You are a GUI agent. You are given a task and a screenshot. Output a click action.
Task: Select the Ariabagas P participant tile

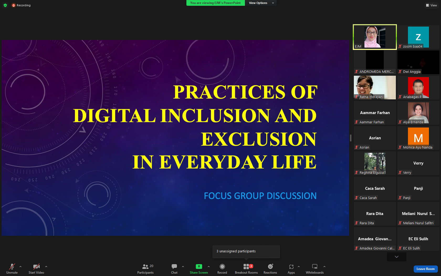[418, 88]
